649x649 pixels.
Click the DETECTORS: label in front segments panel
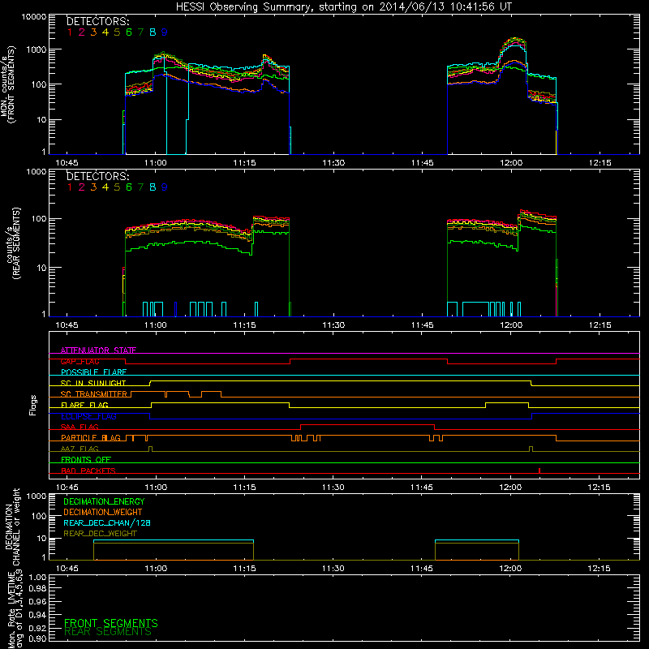point(97,21)
